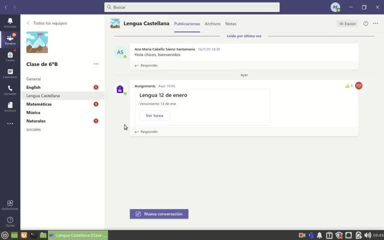Open the files folder icon in taskbar
The width and height of the screenshot is (384, 240).
point(43,235)
